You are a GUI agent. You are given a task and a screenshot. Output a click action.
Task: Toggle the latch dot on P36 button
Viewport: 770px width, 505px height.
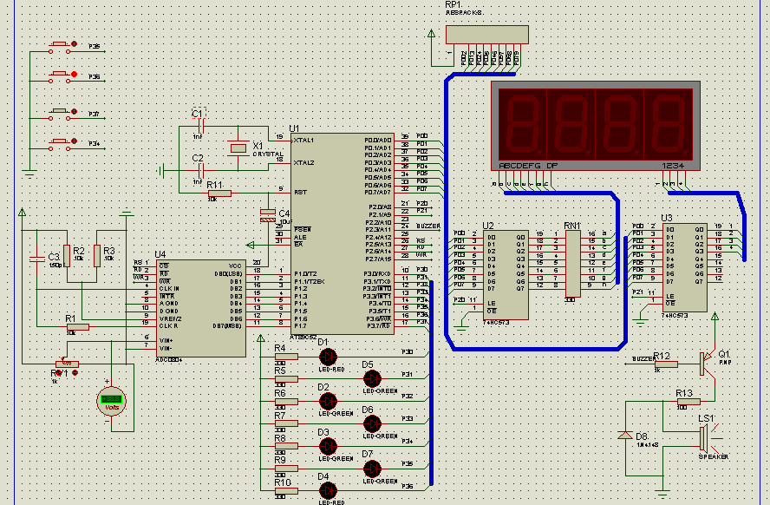click(75, 74)
